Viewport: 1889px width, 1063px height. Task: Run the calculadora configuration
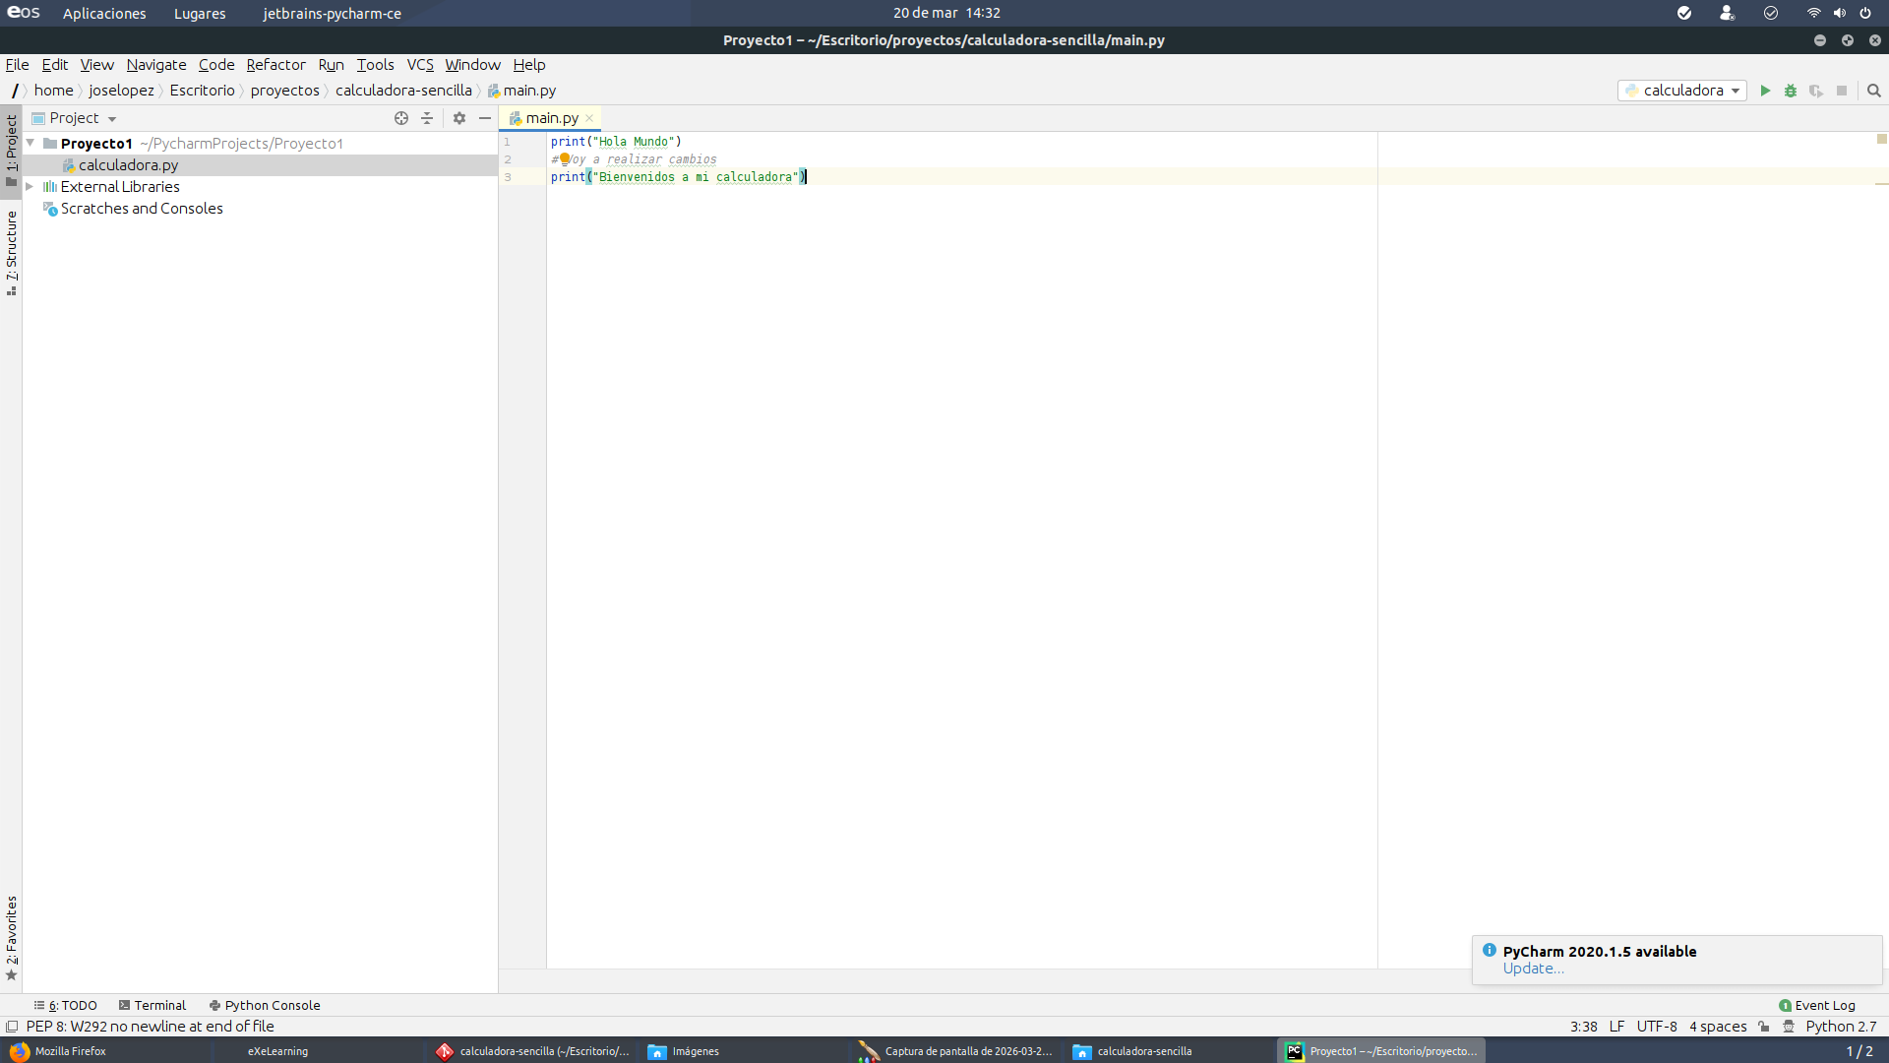click(1765, 91)
